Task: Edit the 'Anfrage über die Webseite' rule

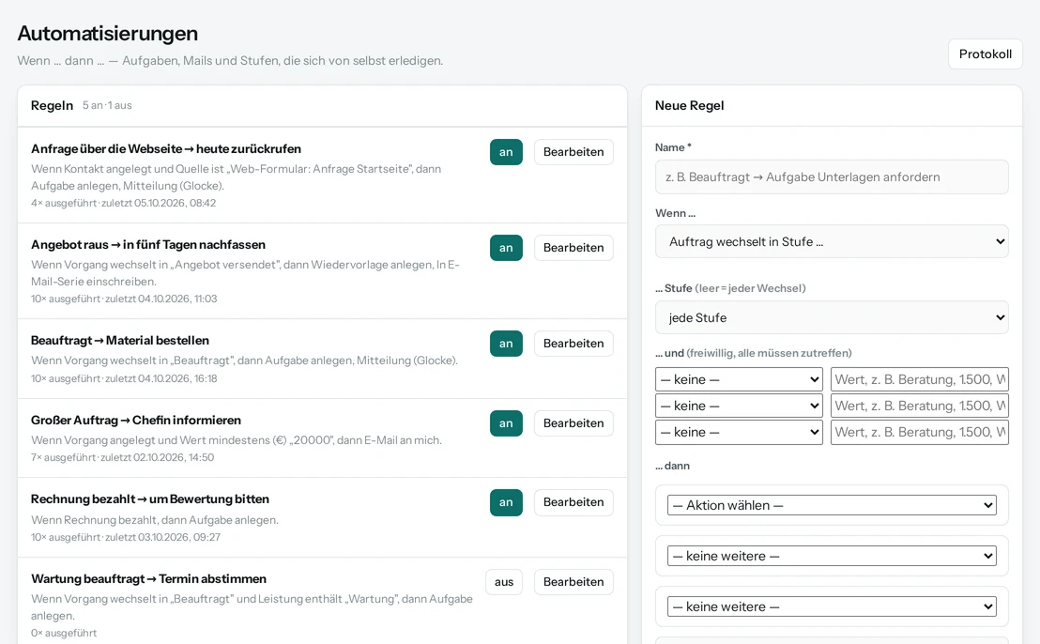Action: [x=574, y=152]
